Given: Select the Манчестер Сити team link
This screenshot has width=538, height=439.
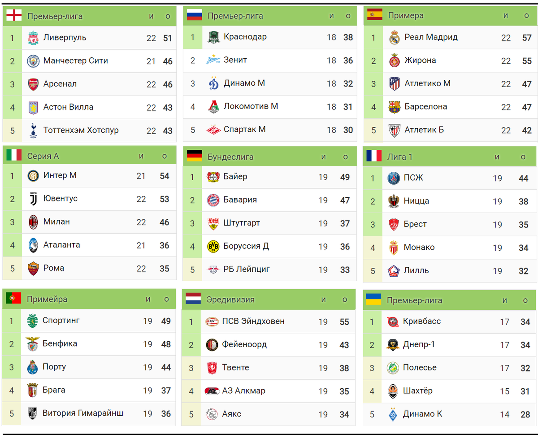Looking at the screenshot, I should coord(76,61).
